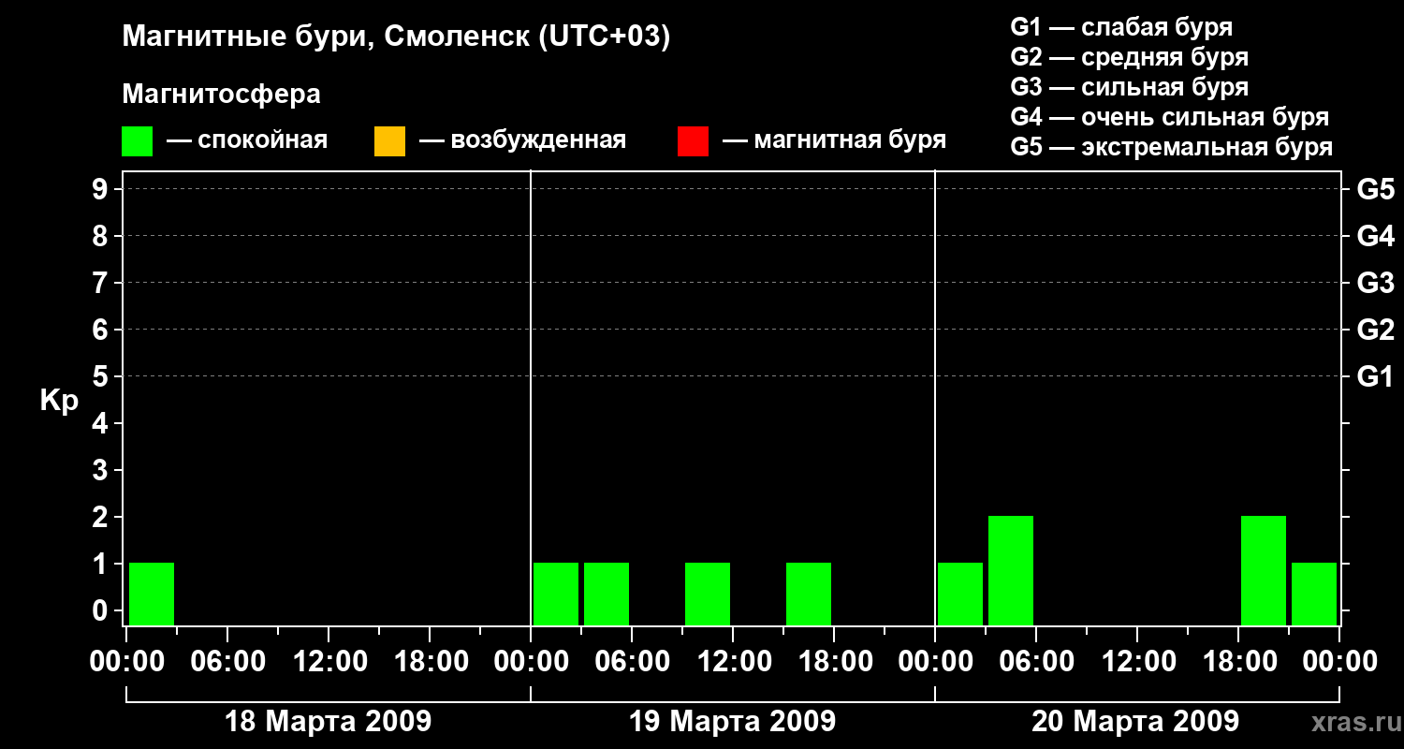Click the red 'магнитная буря' legend swatch
This screenshot has width=1404, height=749.
click(693, 141)
